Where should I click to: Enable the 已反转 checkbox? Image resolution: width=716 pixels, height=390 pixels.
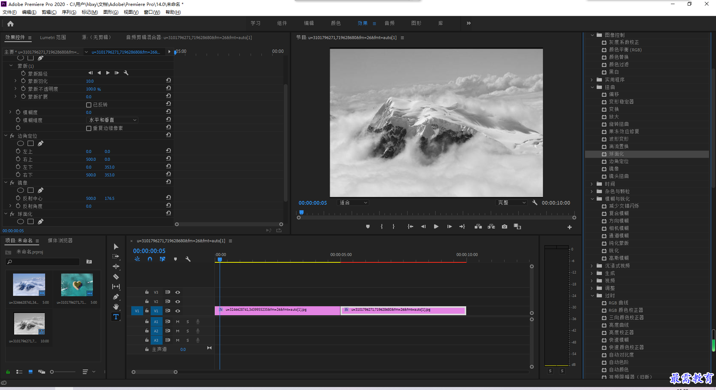(x=89, y=105)
